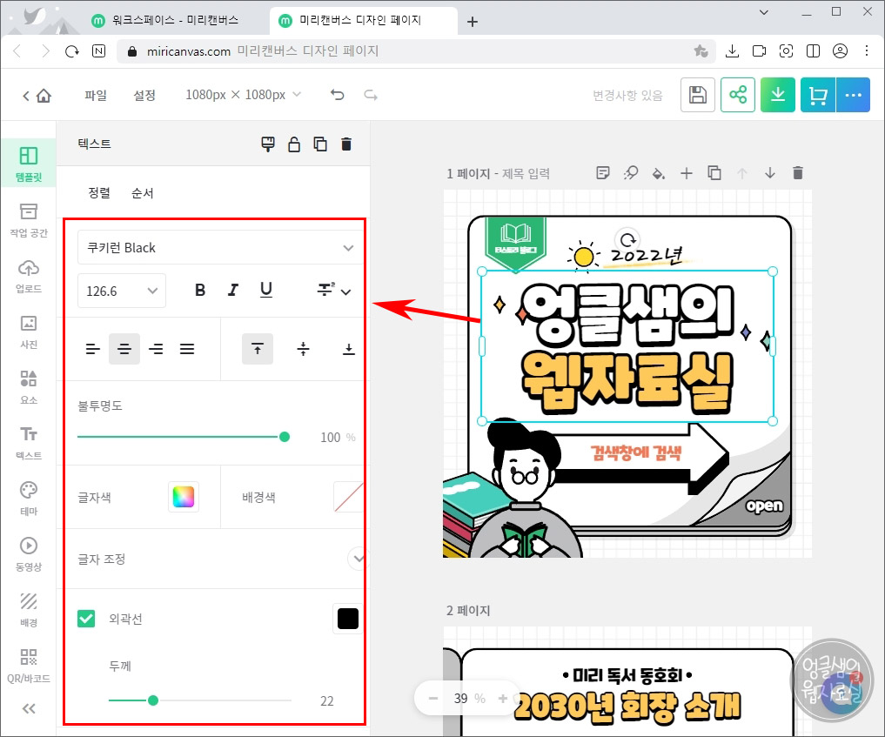Switch to the 순서 tab in text panel
885x737 pixels.
[x=144, y=192]
